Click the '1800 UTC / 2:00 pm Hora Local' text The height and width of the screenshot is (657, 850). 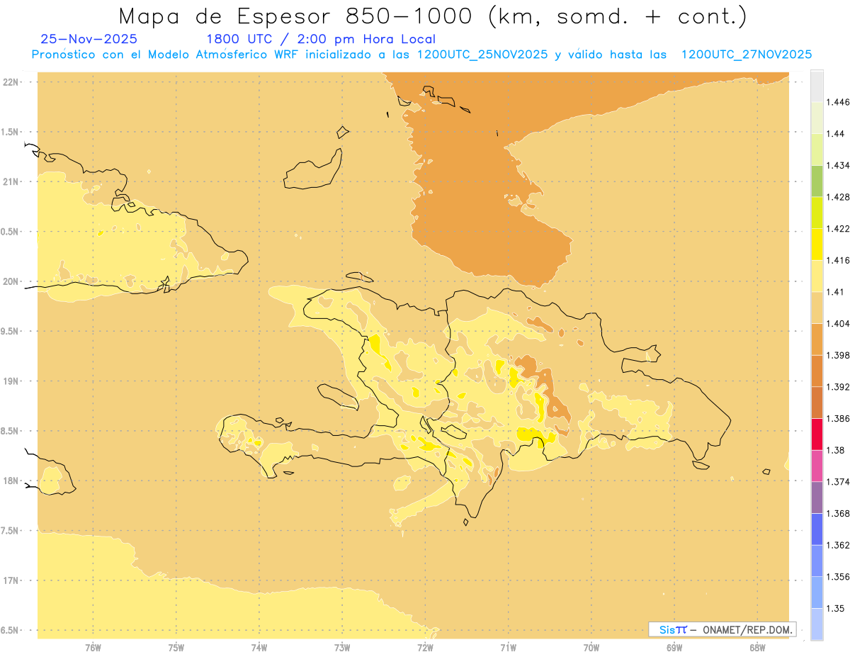320,39
